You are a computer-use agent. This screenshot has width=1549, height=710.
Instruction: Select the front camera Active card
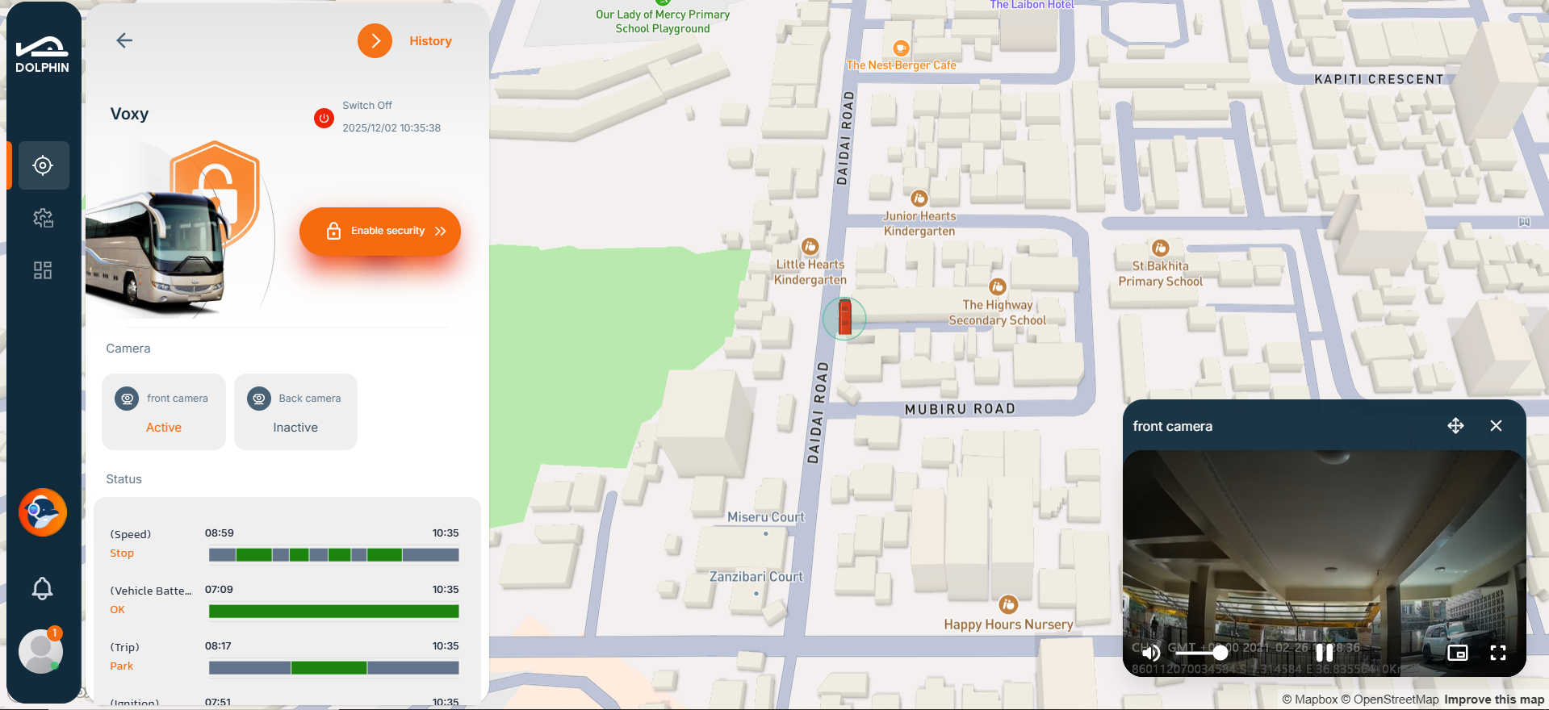(x=164, y=411)
